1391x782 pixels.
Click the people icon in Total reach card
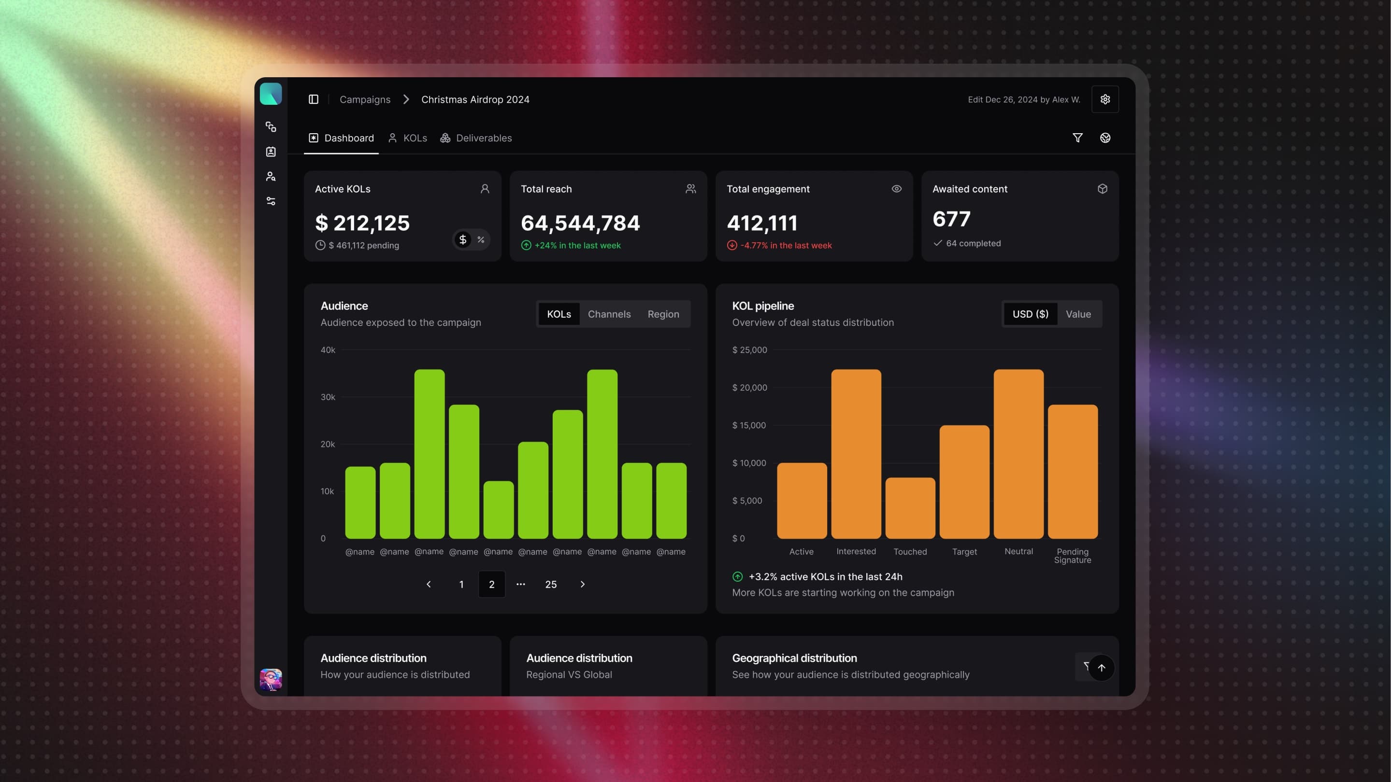point(690,189)
